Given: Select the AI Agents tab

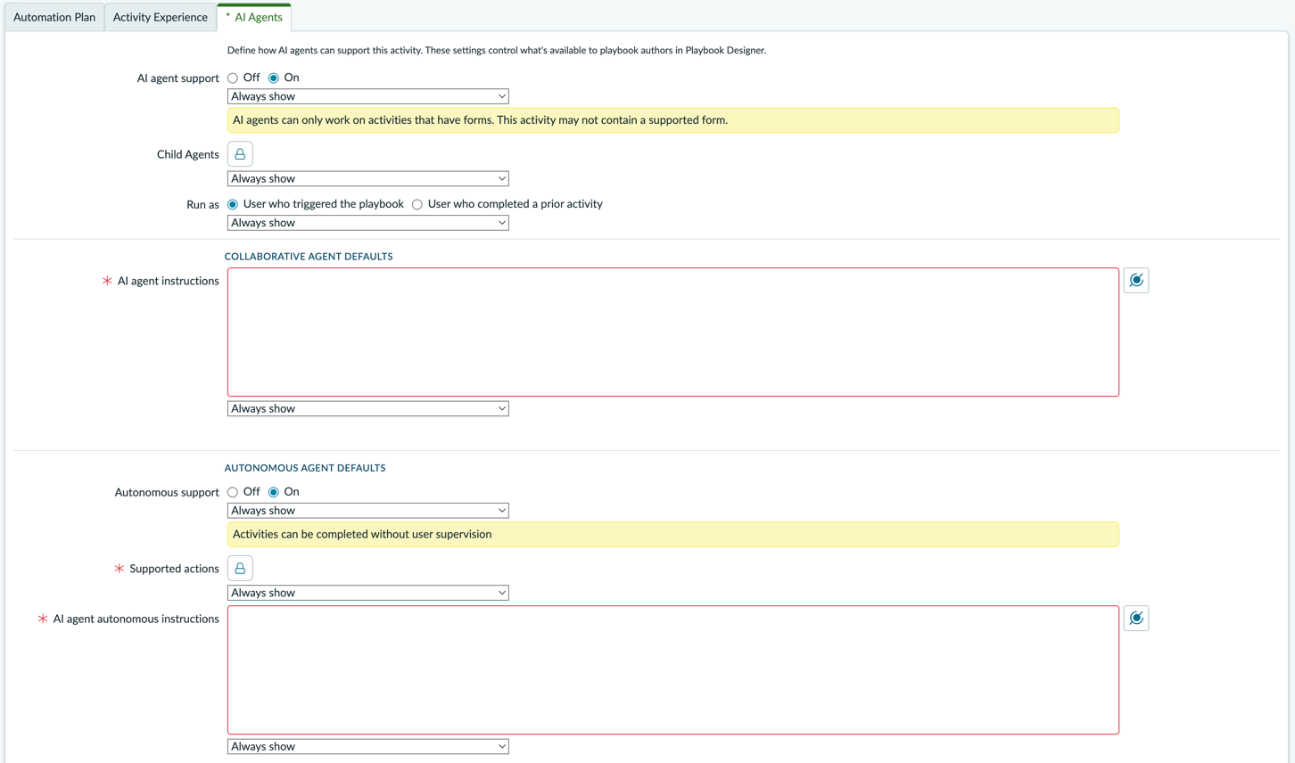Looking at the screenshot, I should click(x=254, y=17).
